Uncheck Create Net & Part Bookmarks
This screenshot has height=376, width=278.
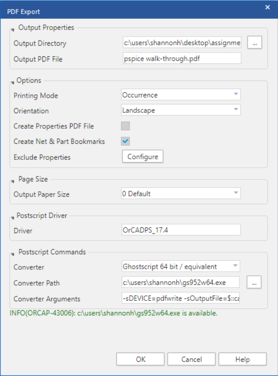coord(125,141)
